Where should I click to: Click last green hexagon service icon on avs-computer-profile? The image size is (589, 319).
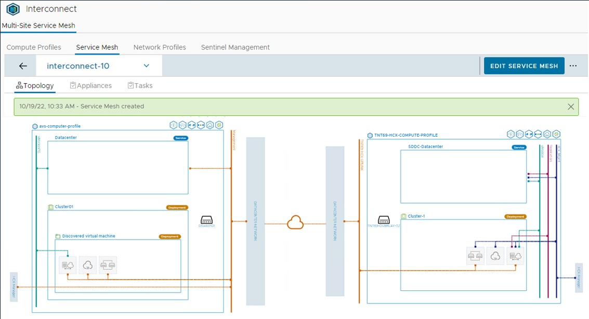click(x=219, y=125)
